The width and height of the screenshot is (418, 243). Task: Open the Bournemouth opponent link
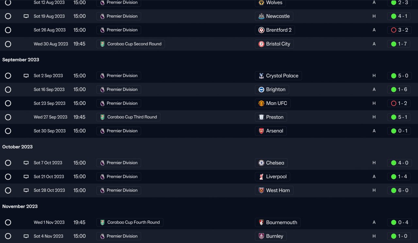pyautogui.click(x=281, y=222)
